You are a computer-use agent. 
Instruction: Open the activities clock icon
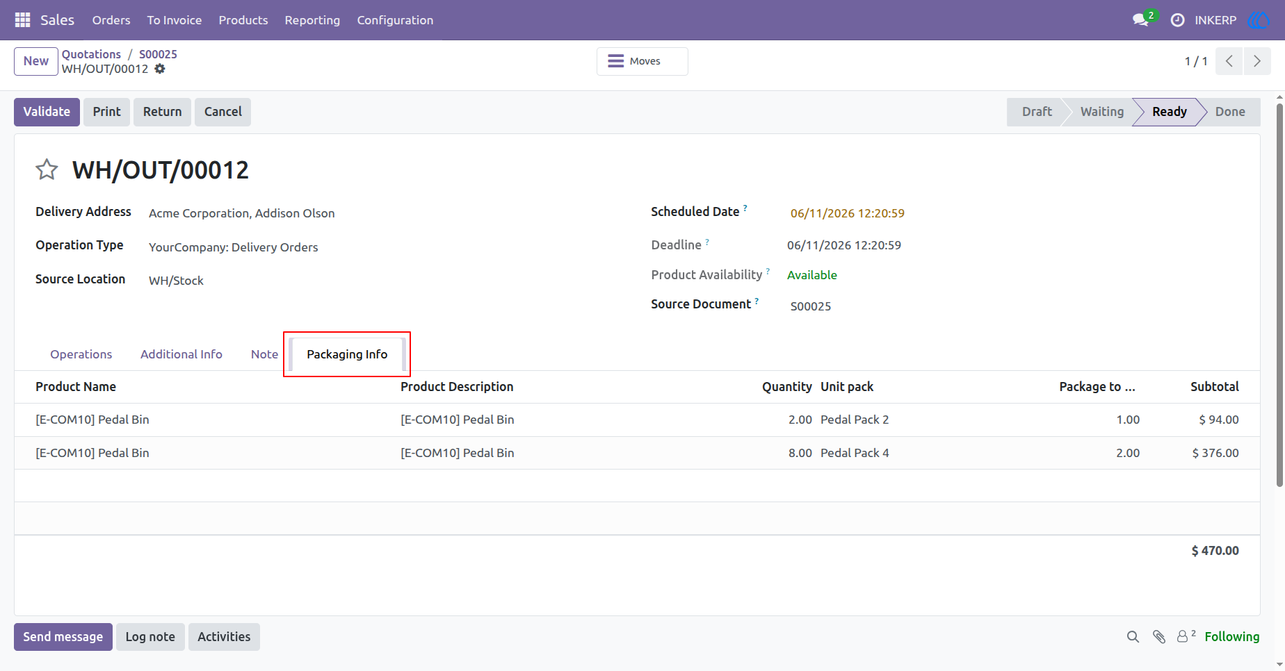[1177, 20]
